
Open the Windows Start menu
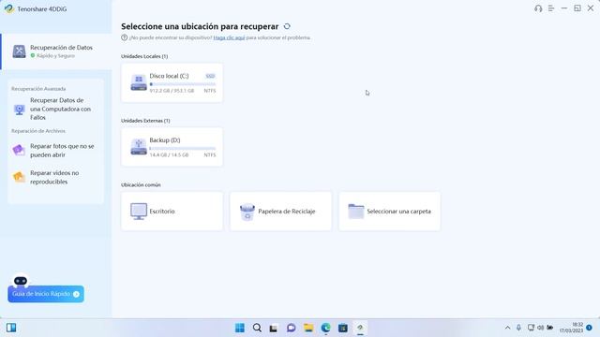pos(240,328)
